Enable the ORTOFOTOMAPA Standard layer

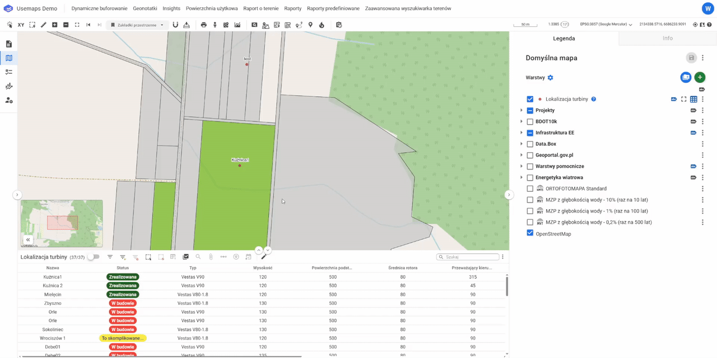[530, 189]
